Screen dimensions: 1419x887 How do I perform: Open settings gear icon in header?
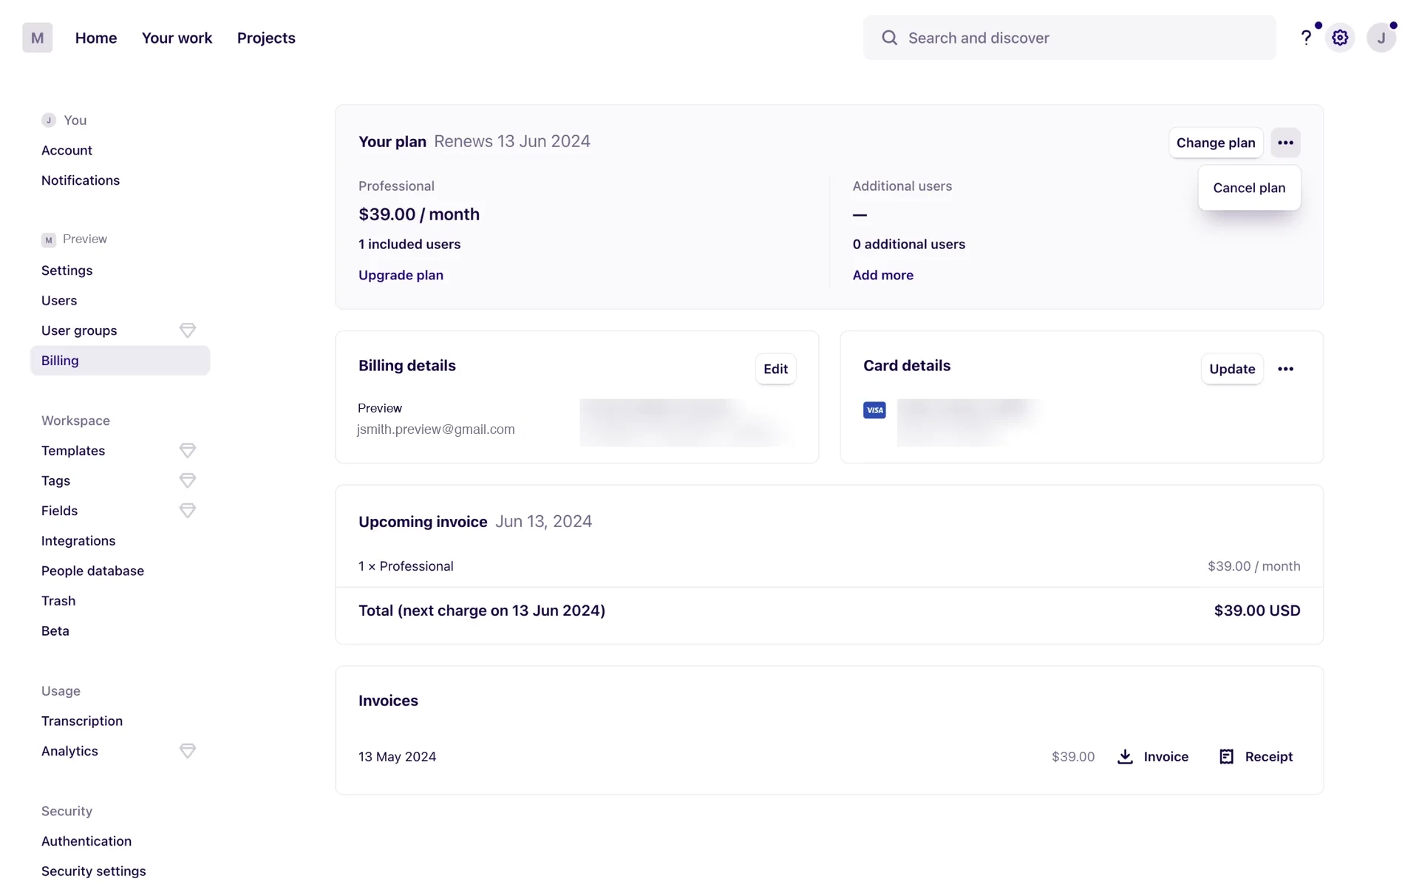click(1340, 38)
